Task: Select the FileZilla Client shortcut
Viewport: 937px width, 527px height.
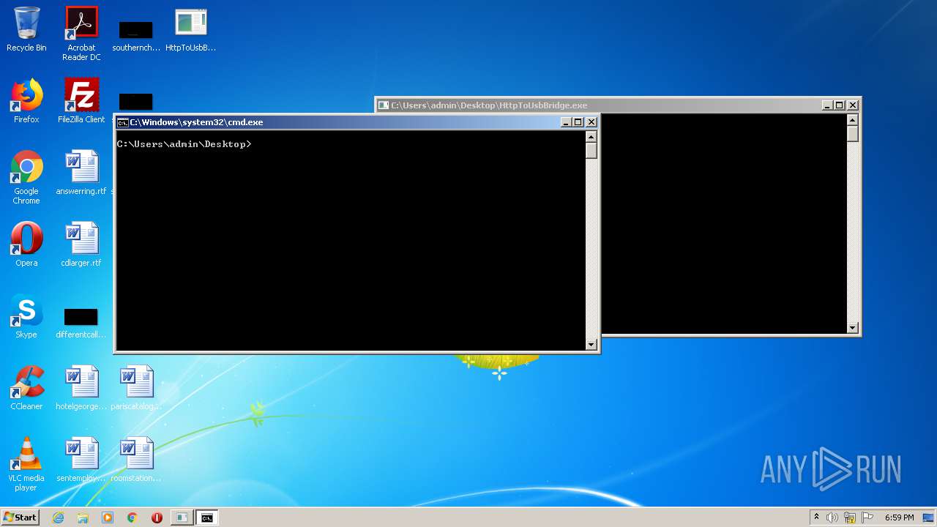Action: coord(81,101)
